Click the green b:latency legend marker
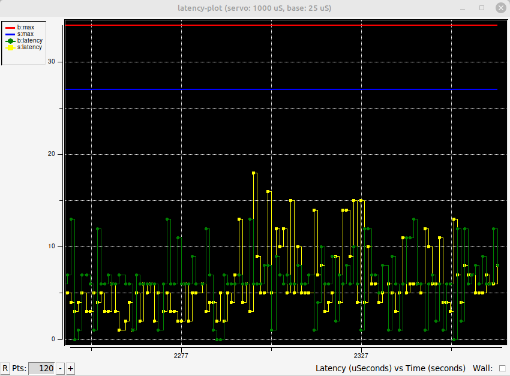The height and width of the screenshot is (376, 510). pos(10,41)
